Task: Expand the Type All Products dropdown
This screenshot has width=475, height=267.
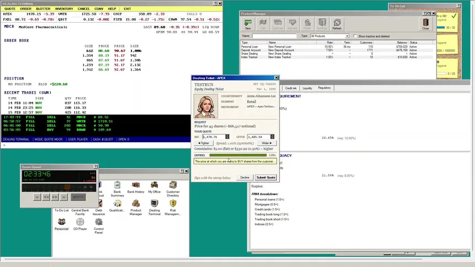Action: [x=330, y=36]
